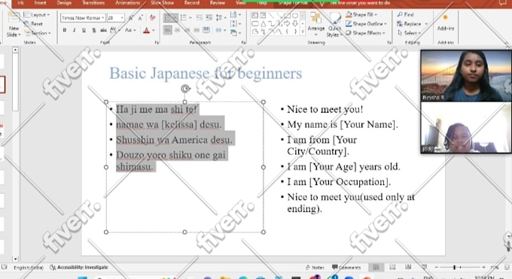Click the Add-ins button
This screenshot has height=279, width=512.
pyautogui.click(x=446, y=23)
